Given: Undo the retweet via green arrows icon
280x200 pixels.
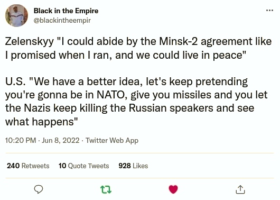Looking at the screenshot, I should tap(106, 189).
